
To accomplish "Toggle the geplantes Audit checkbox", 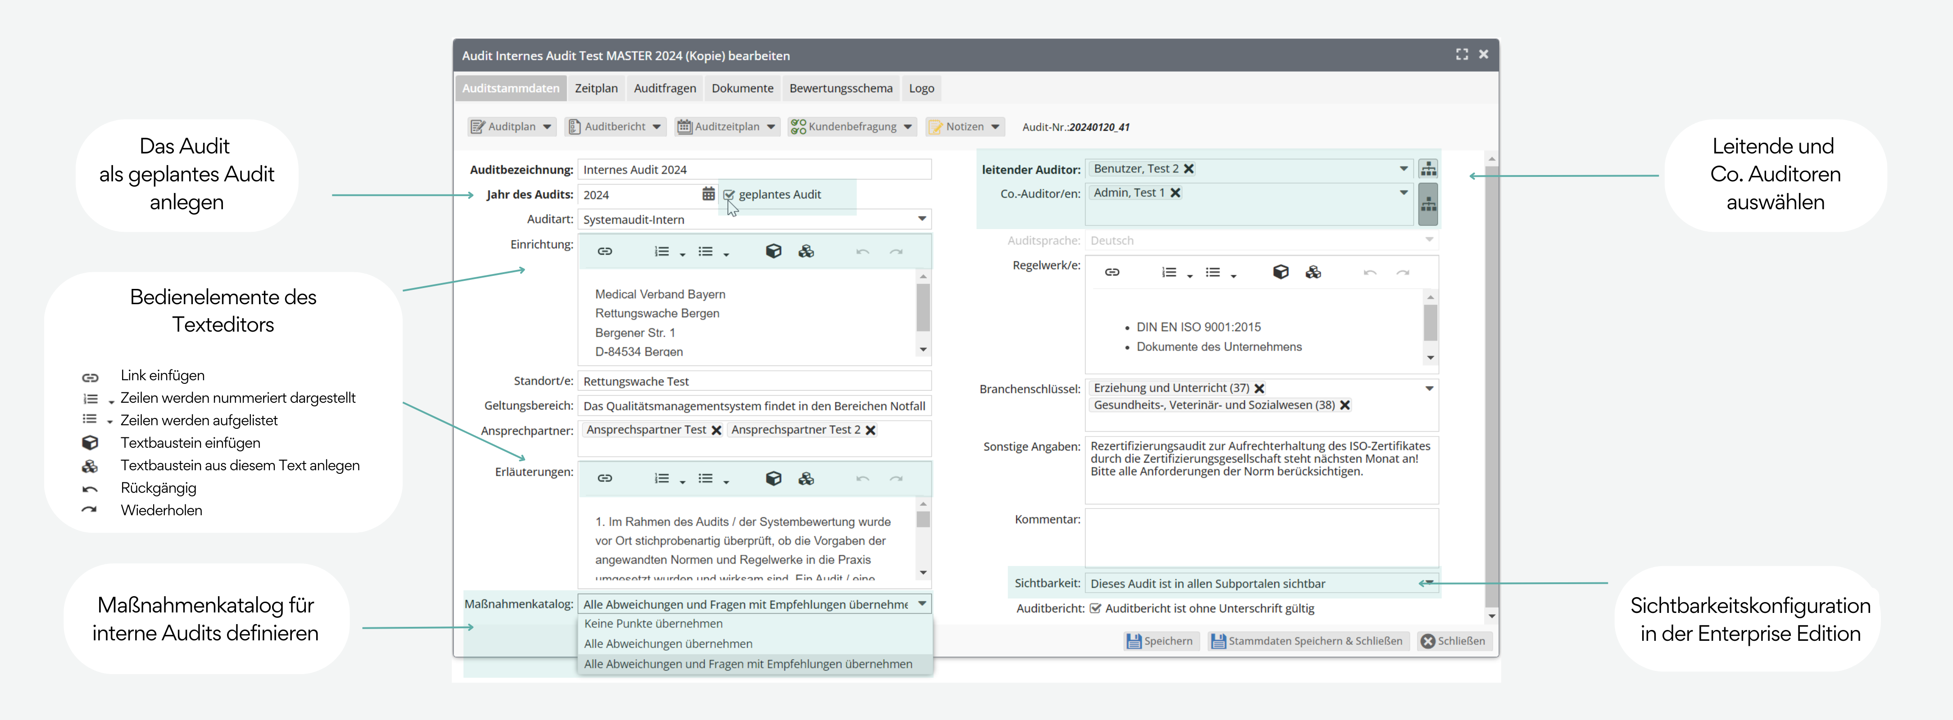I will tap(729, 194).
